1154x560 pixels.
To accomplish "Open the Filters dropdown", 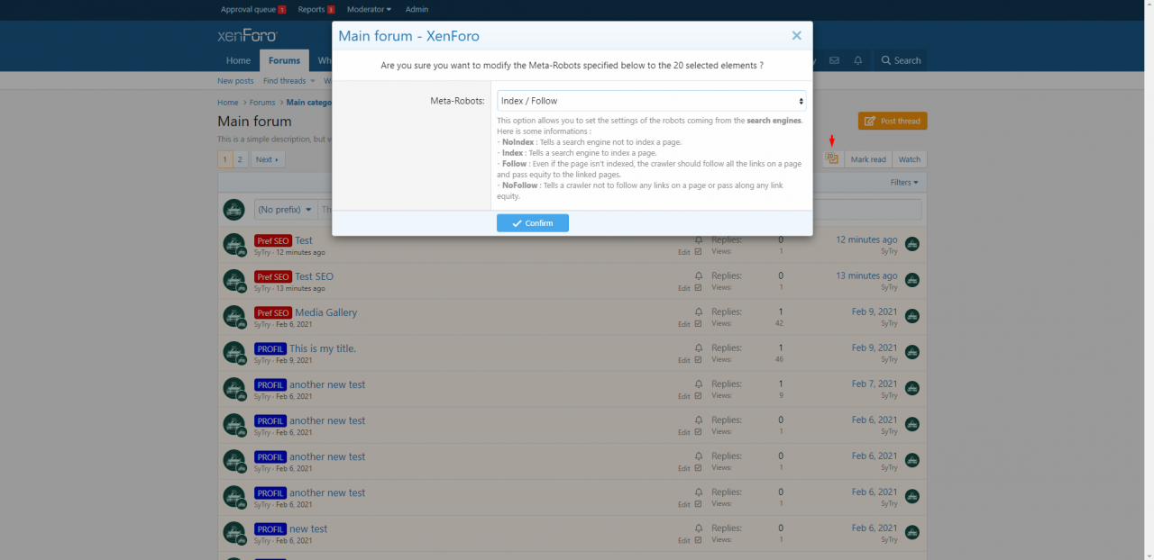I will [x=904, y=182].
